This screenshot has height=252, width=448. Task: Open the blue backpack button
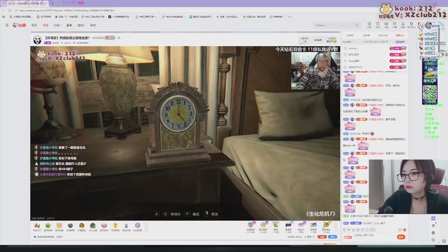pos(333,237)
